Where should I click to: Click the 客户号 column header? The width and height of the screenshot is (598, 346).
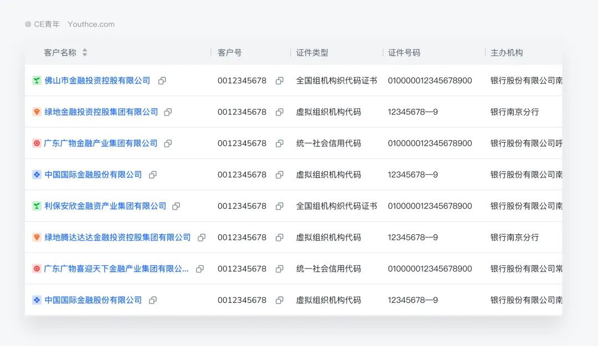(230, 53)
